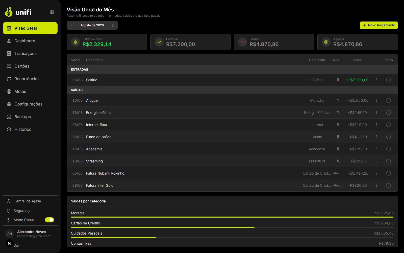This screenshot has width=404, height=253.
Task: Open options menu for Salário row
Action: (x=376, y=80)
